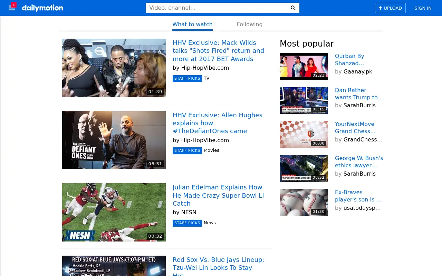Image resolution: width=442 pixels, height=276 pixels.
Task: Click the UPLOAD button
Action: point(390,8)
